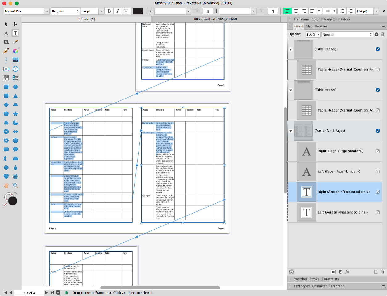
Task: Grab the Zoom tool
Action: [15, 185]
